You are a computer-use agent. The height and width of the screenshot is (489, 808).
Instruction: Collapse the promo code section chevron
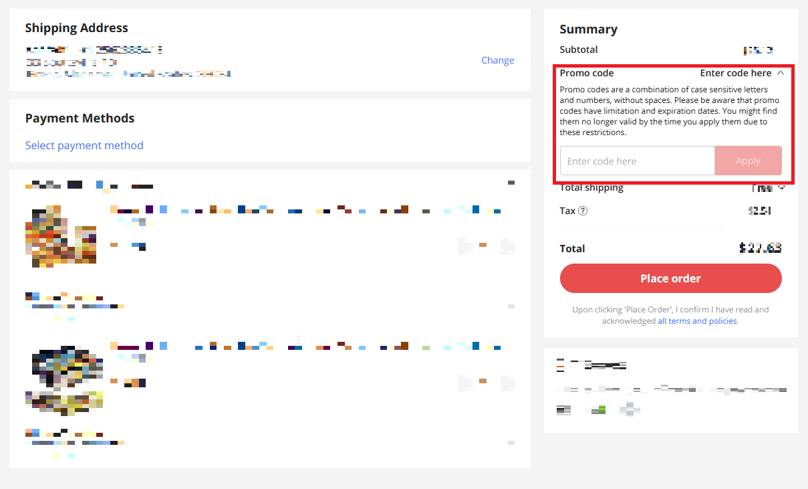(x=780, y=73)
